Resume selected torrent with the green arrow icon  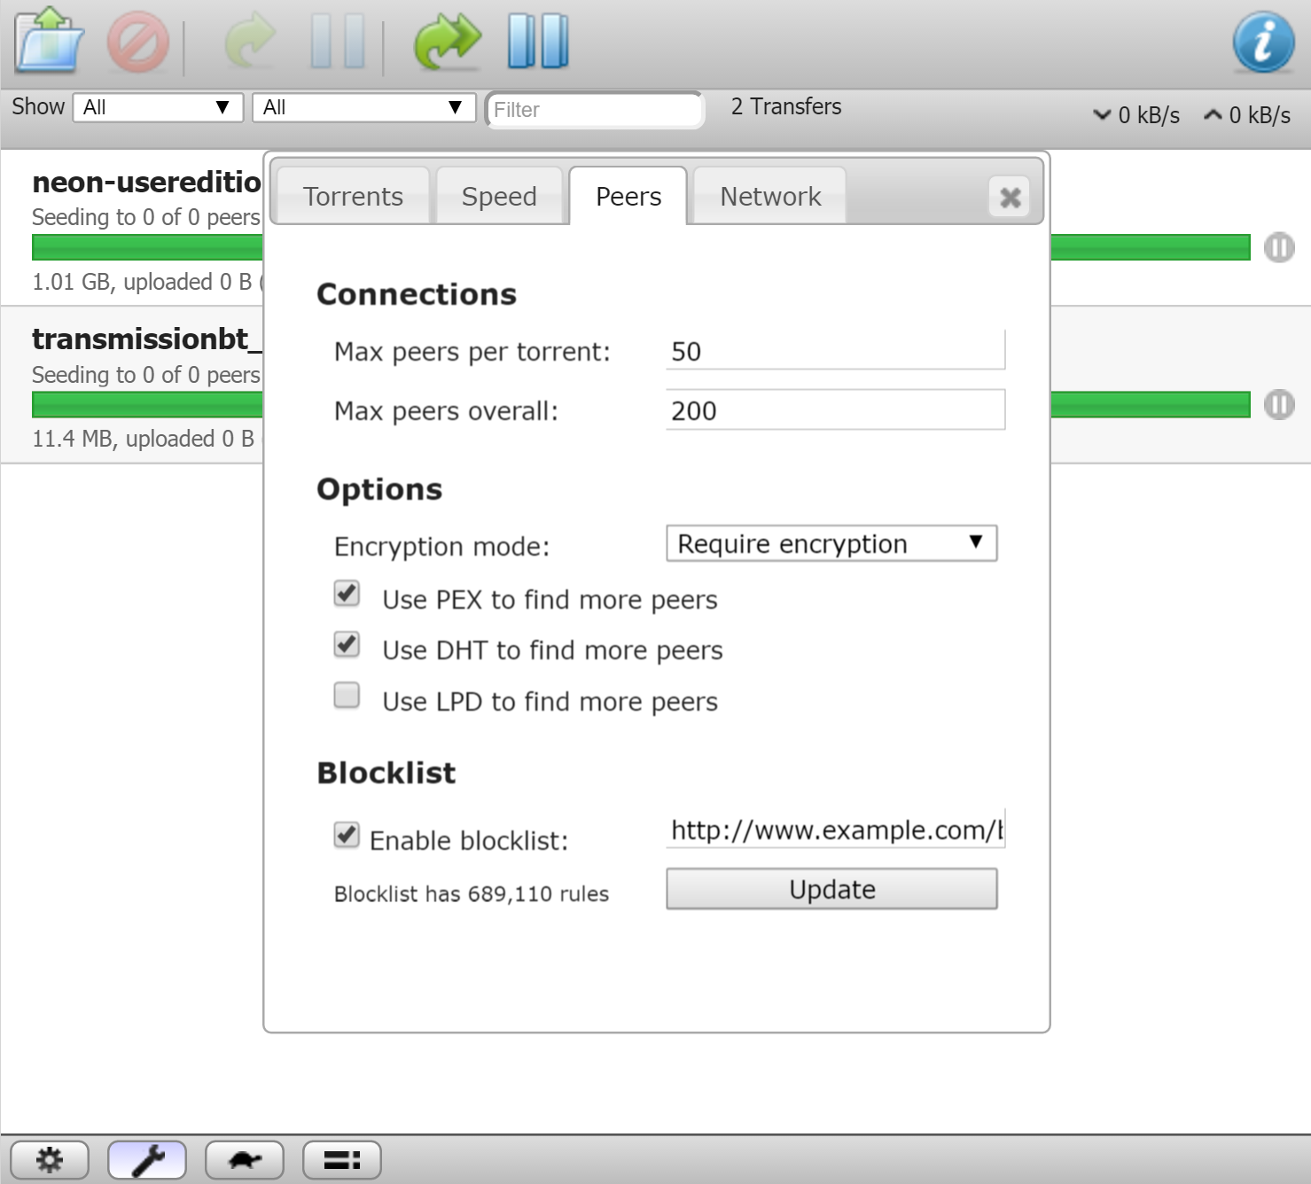[248, 40]
